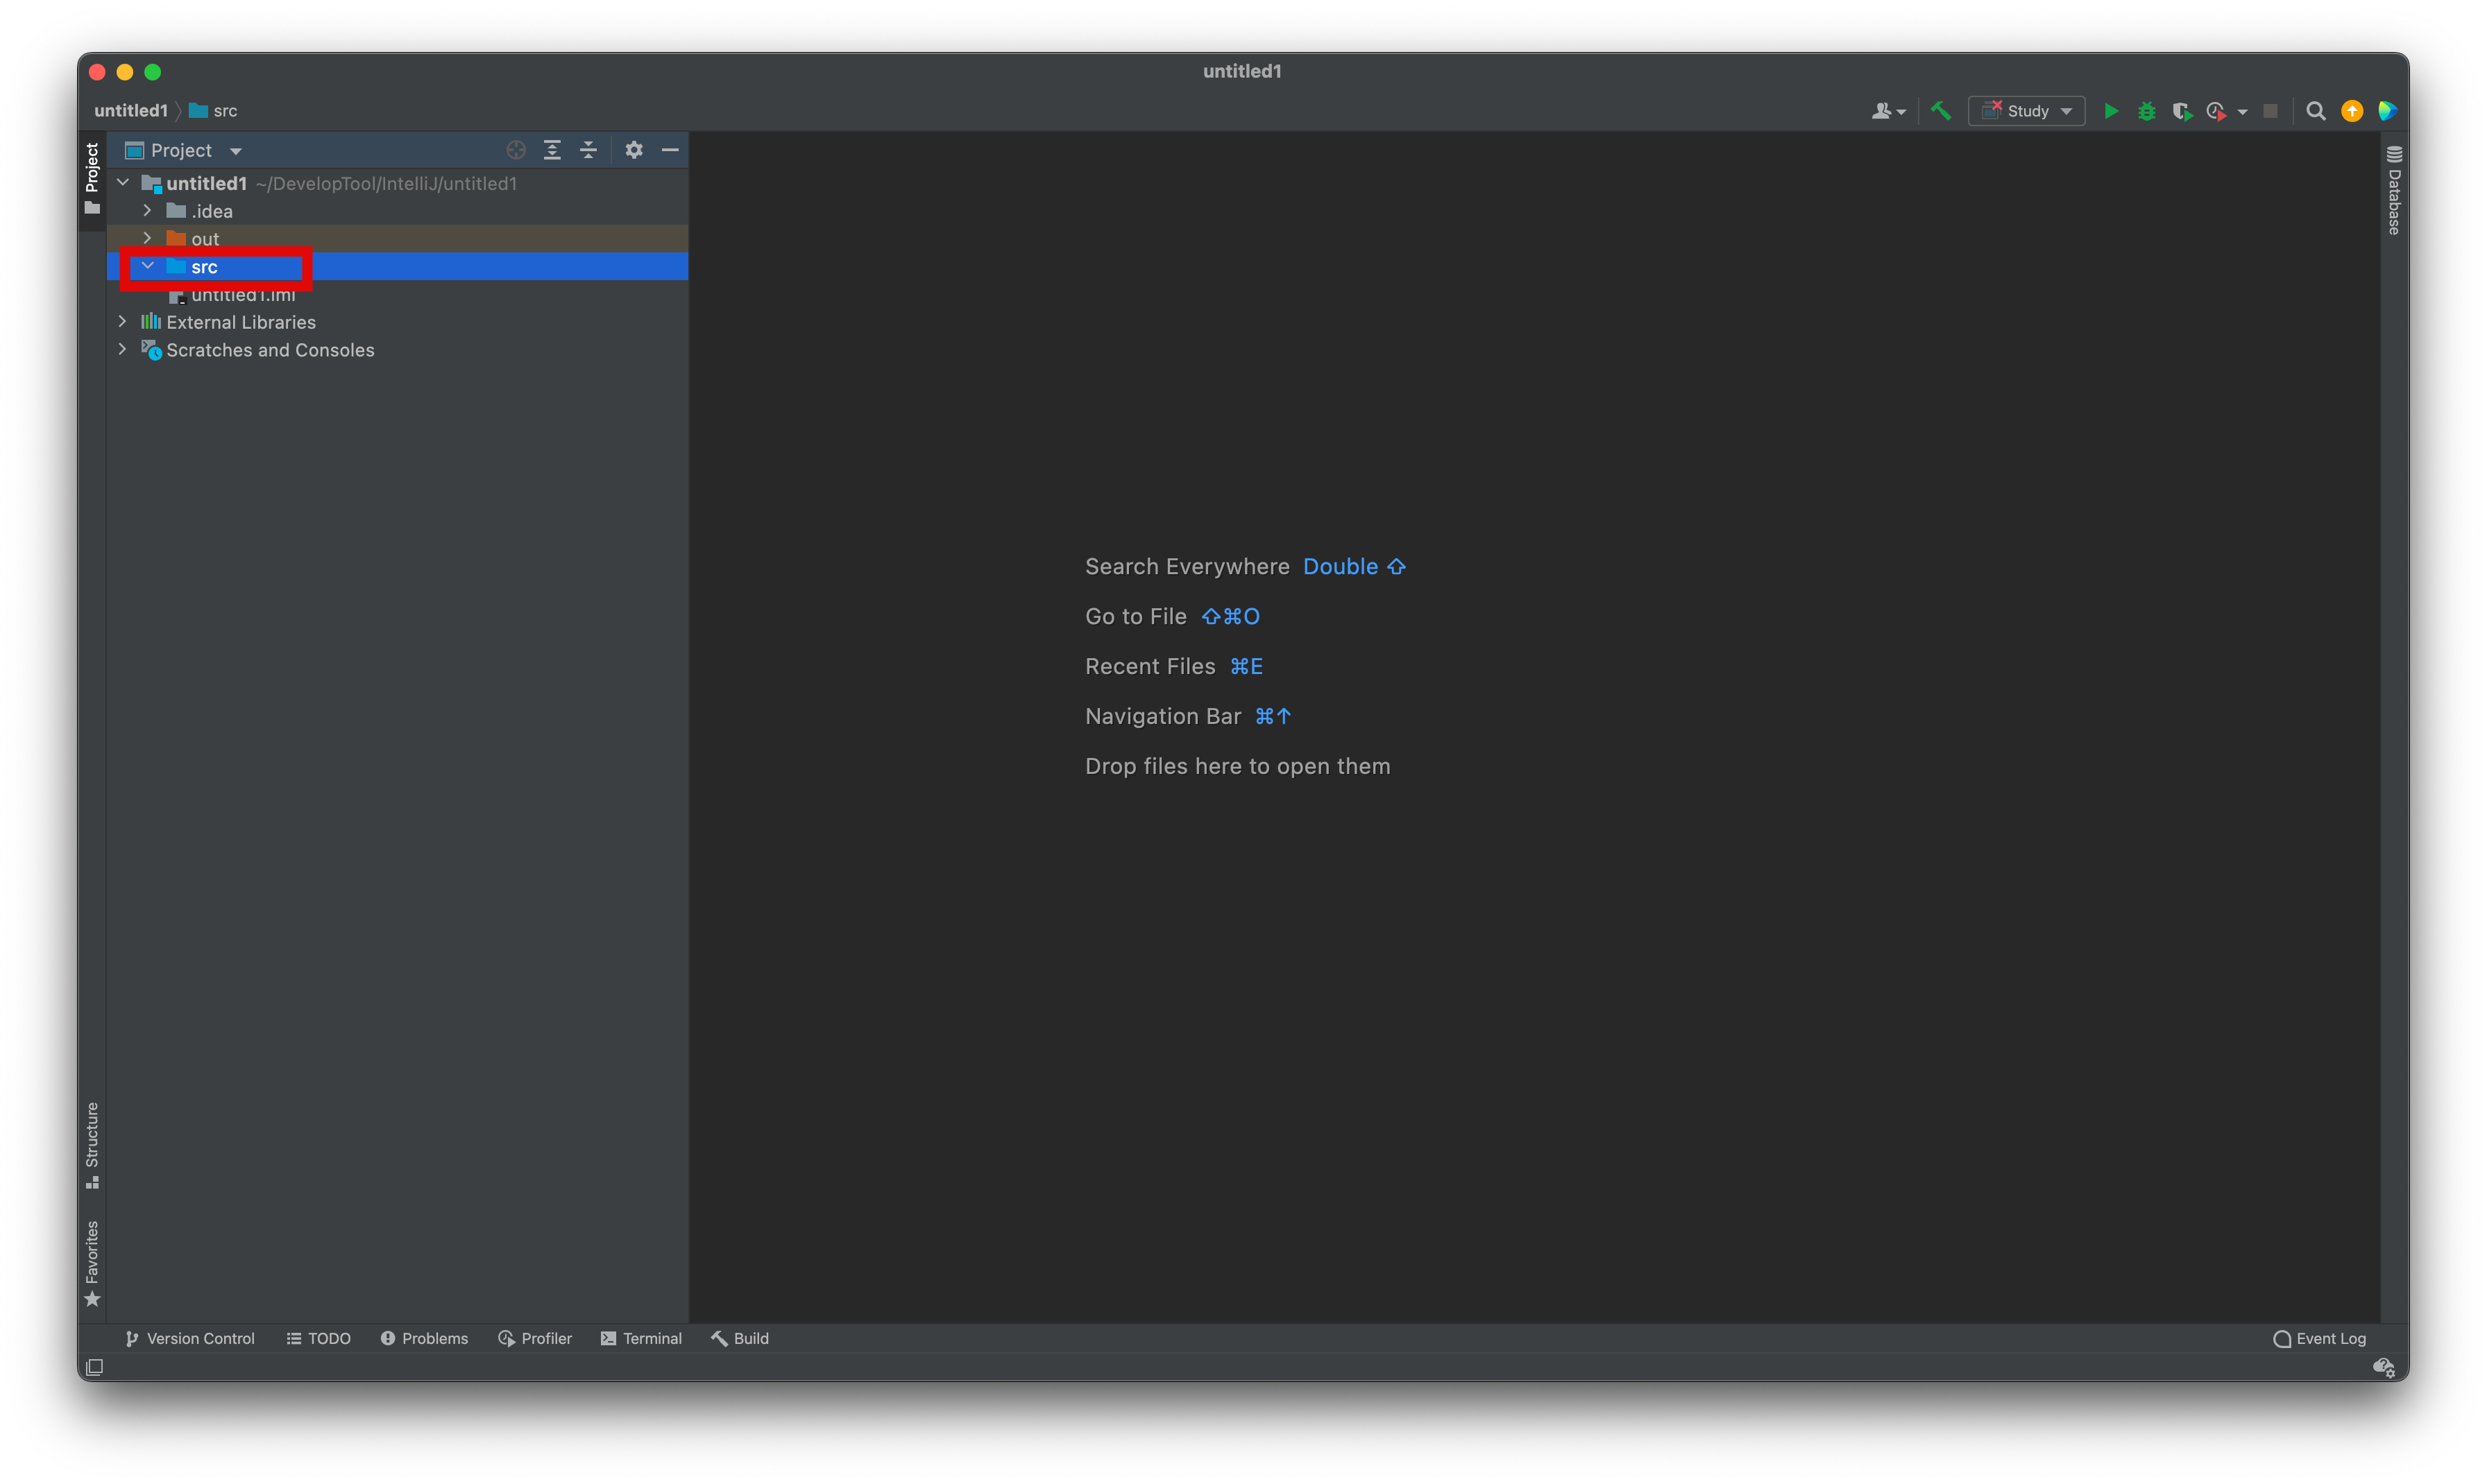Open Project panel gear options
This screenshot has width=2487, height=1484.
[634, 150]
